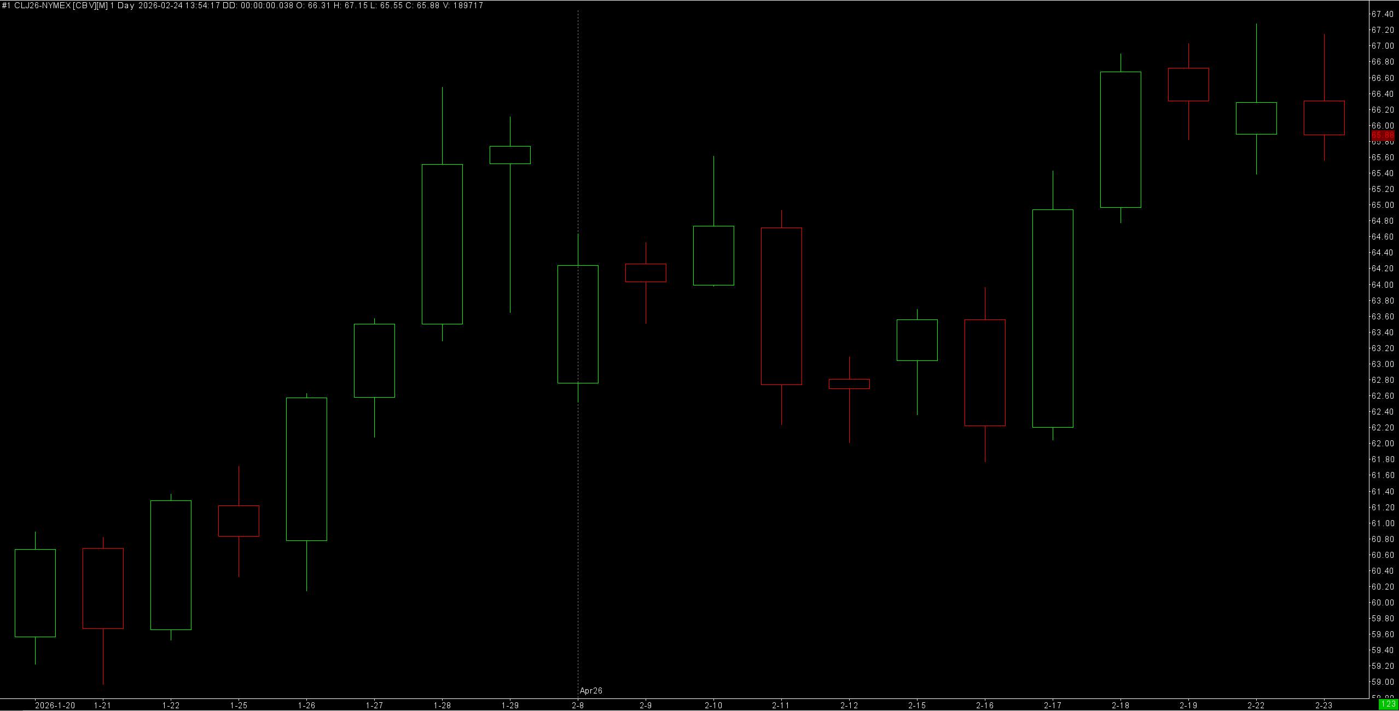This screenshot has height=711, width=1399.
Task: Click the 1 Day timeframe text in header
Action: point(122,5)
